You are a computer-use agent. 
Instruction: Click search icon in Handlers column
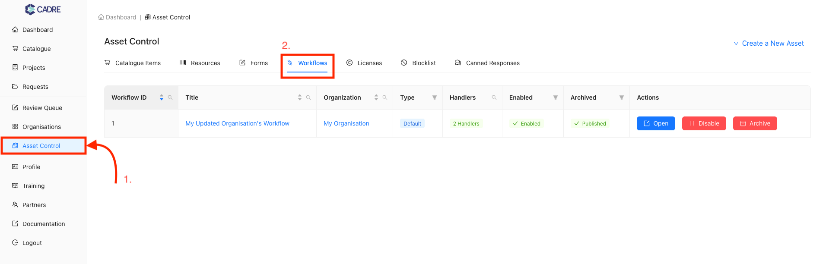pos(494,97)
